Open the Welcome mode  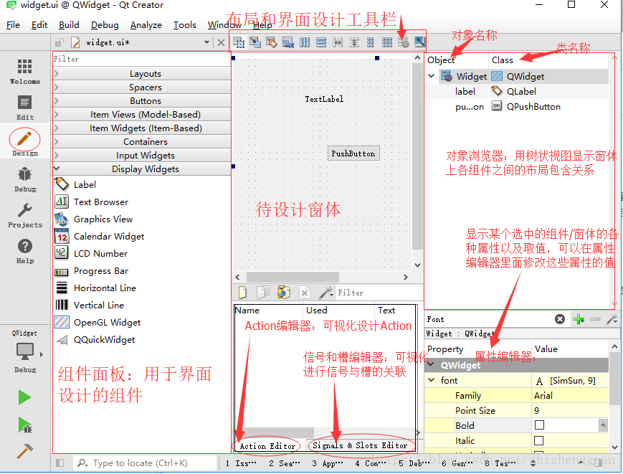coord(24,71)
